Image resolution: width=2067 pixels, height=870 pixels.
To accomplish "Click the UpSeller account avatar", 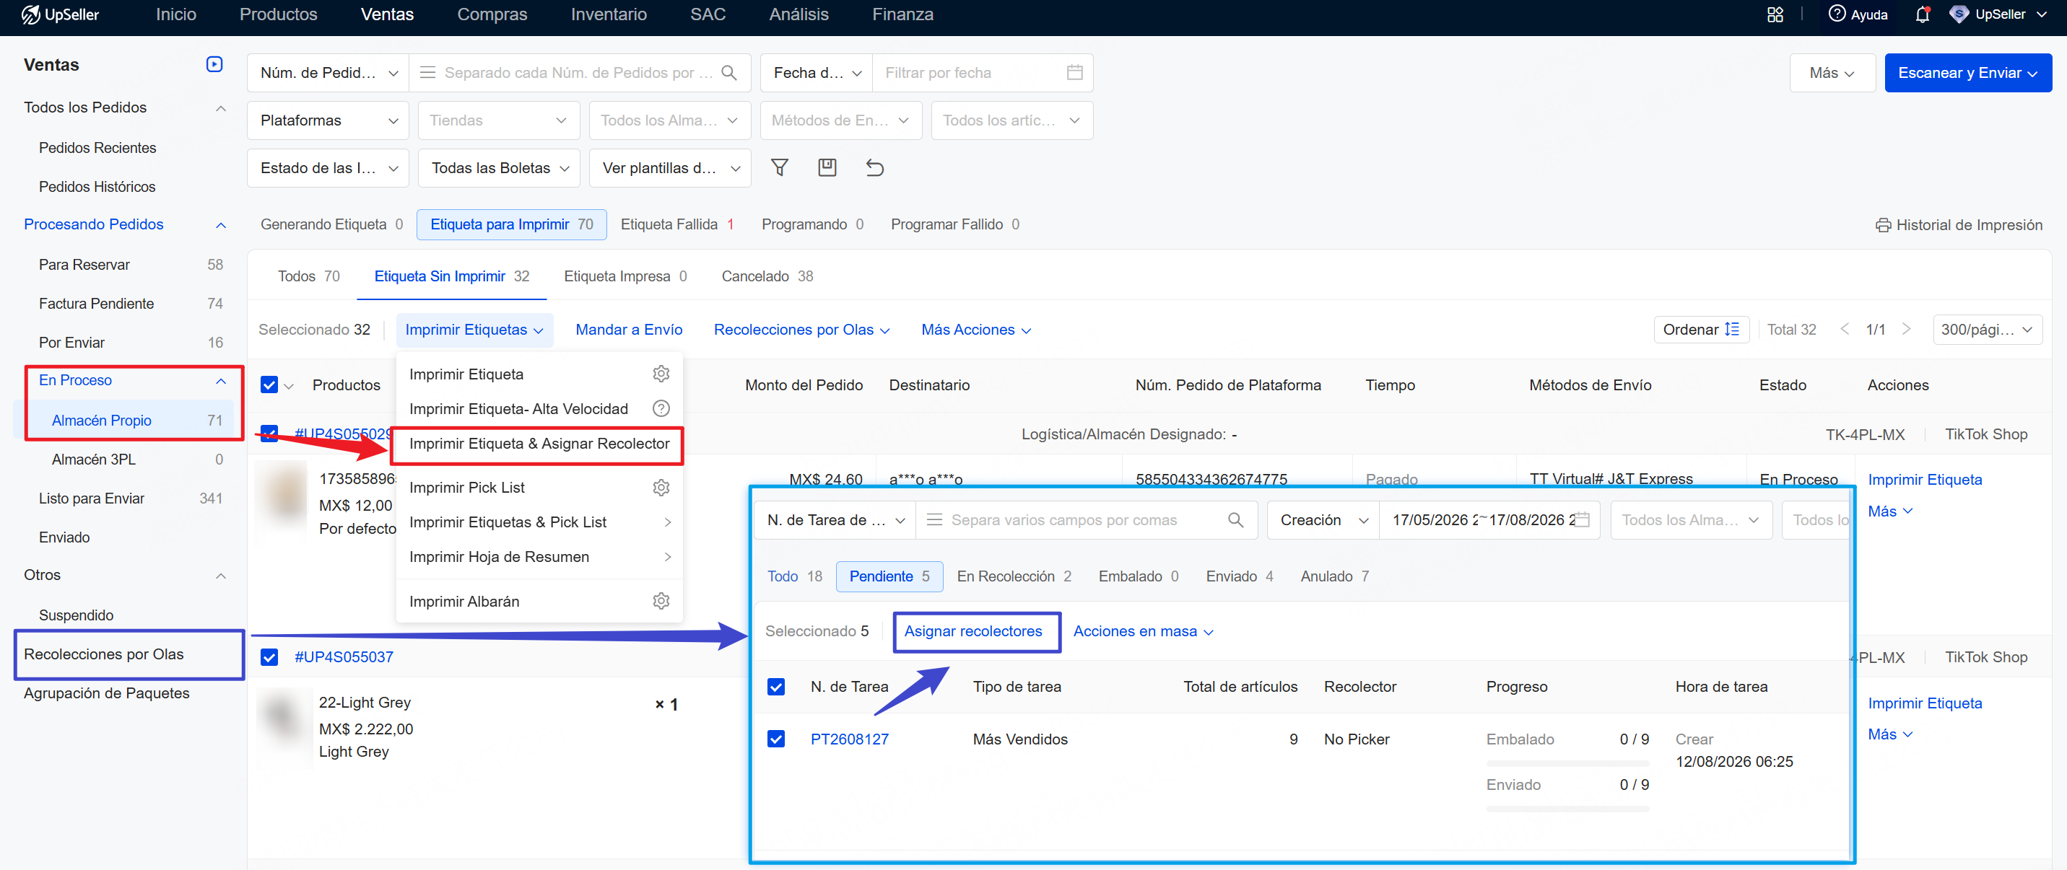I will point(1959,14).
